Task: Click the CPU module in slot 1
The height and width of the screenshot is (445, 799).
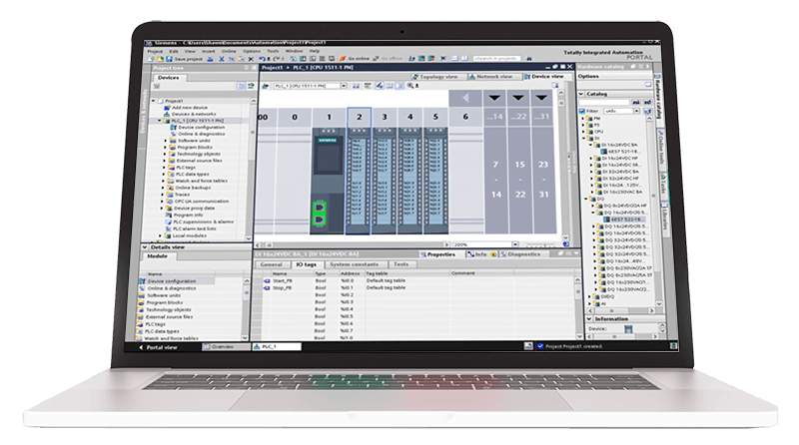Action: click(x=328, y=181)
